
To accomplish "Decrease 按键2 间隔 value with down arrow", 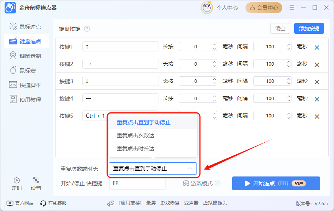I will coord(289,66).
